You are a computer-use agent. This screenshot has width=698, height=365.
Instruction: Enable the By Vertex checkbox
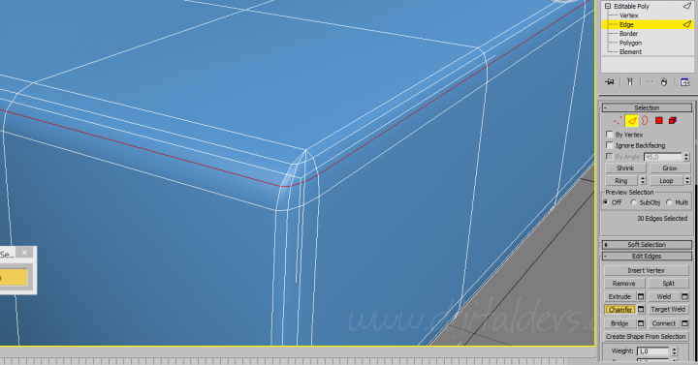click(x=610, y=135)
